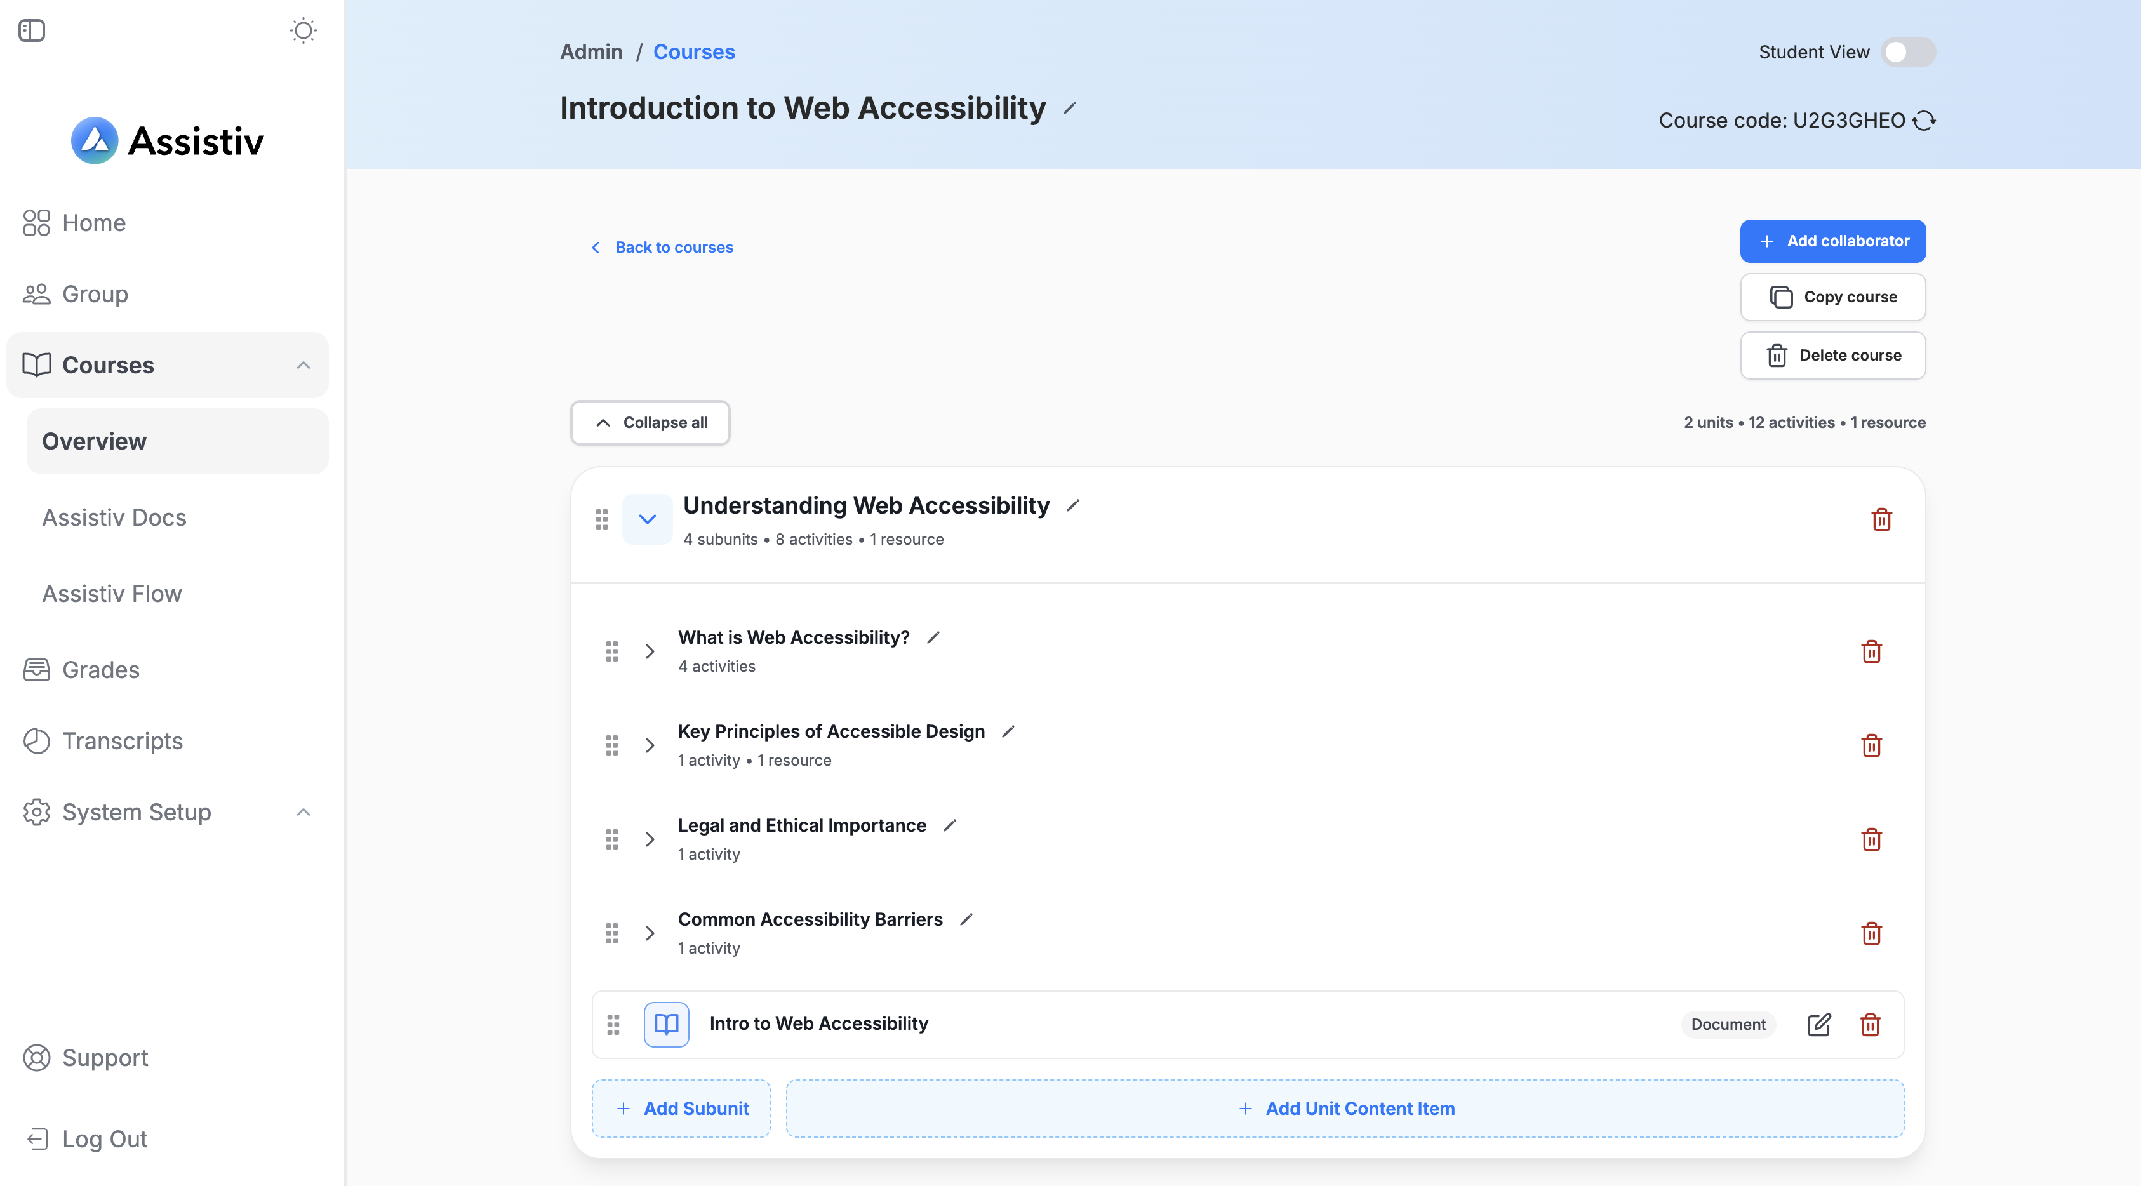Click pencil icon beside course title
Viewport: 2141px width, 1186px height.
click(x=1070, y=109)
